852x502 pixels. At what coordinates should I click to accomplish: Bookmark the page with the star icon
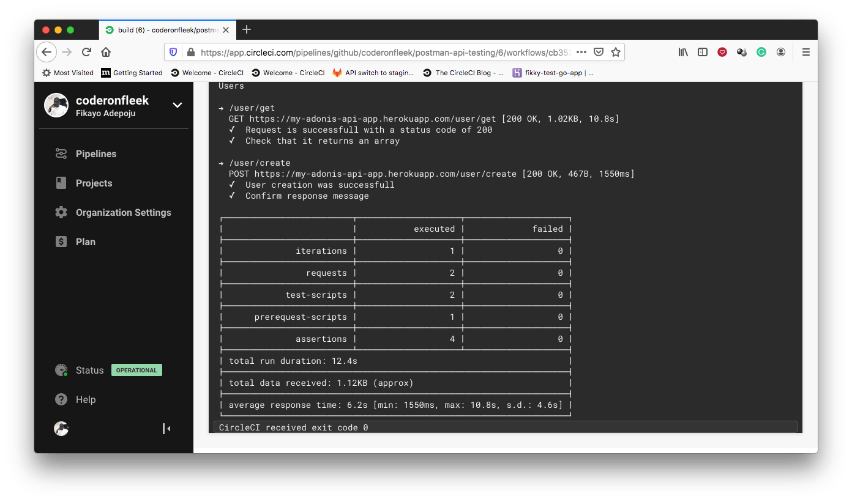click(616, 52)
